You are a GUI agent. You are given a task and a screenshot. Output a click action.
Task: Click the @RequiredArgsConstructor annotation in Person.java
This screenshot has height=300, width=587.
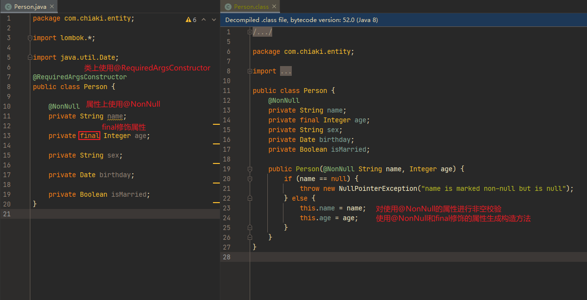[80, 77]
